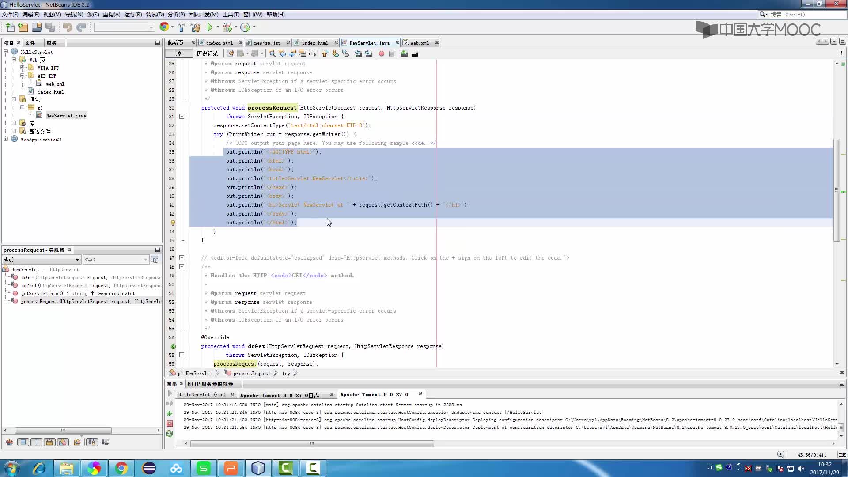Click the Find Previous Occurrence icon

click(x=282, y=53)
